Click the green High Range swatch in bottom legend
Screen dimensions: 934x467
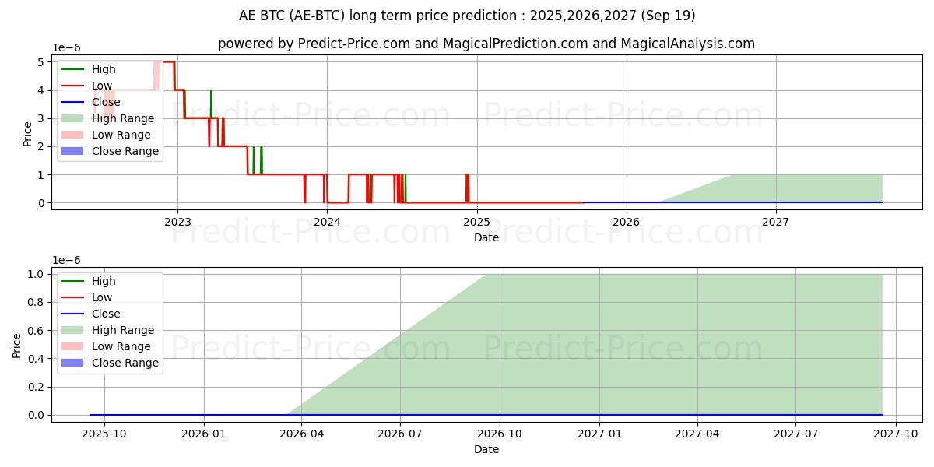[x=73, y=330]
